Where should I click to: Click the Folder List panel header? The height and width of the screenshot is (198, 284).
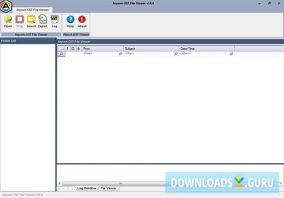[28, 41]
